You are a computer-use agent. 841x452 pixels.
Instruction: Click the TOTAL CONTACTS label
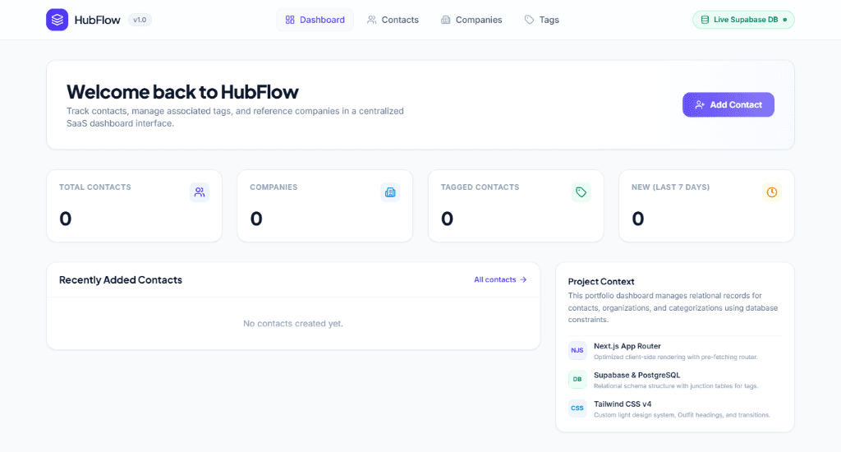(95, 187)
